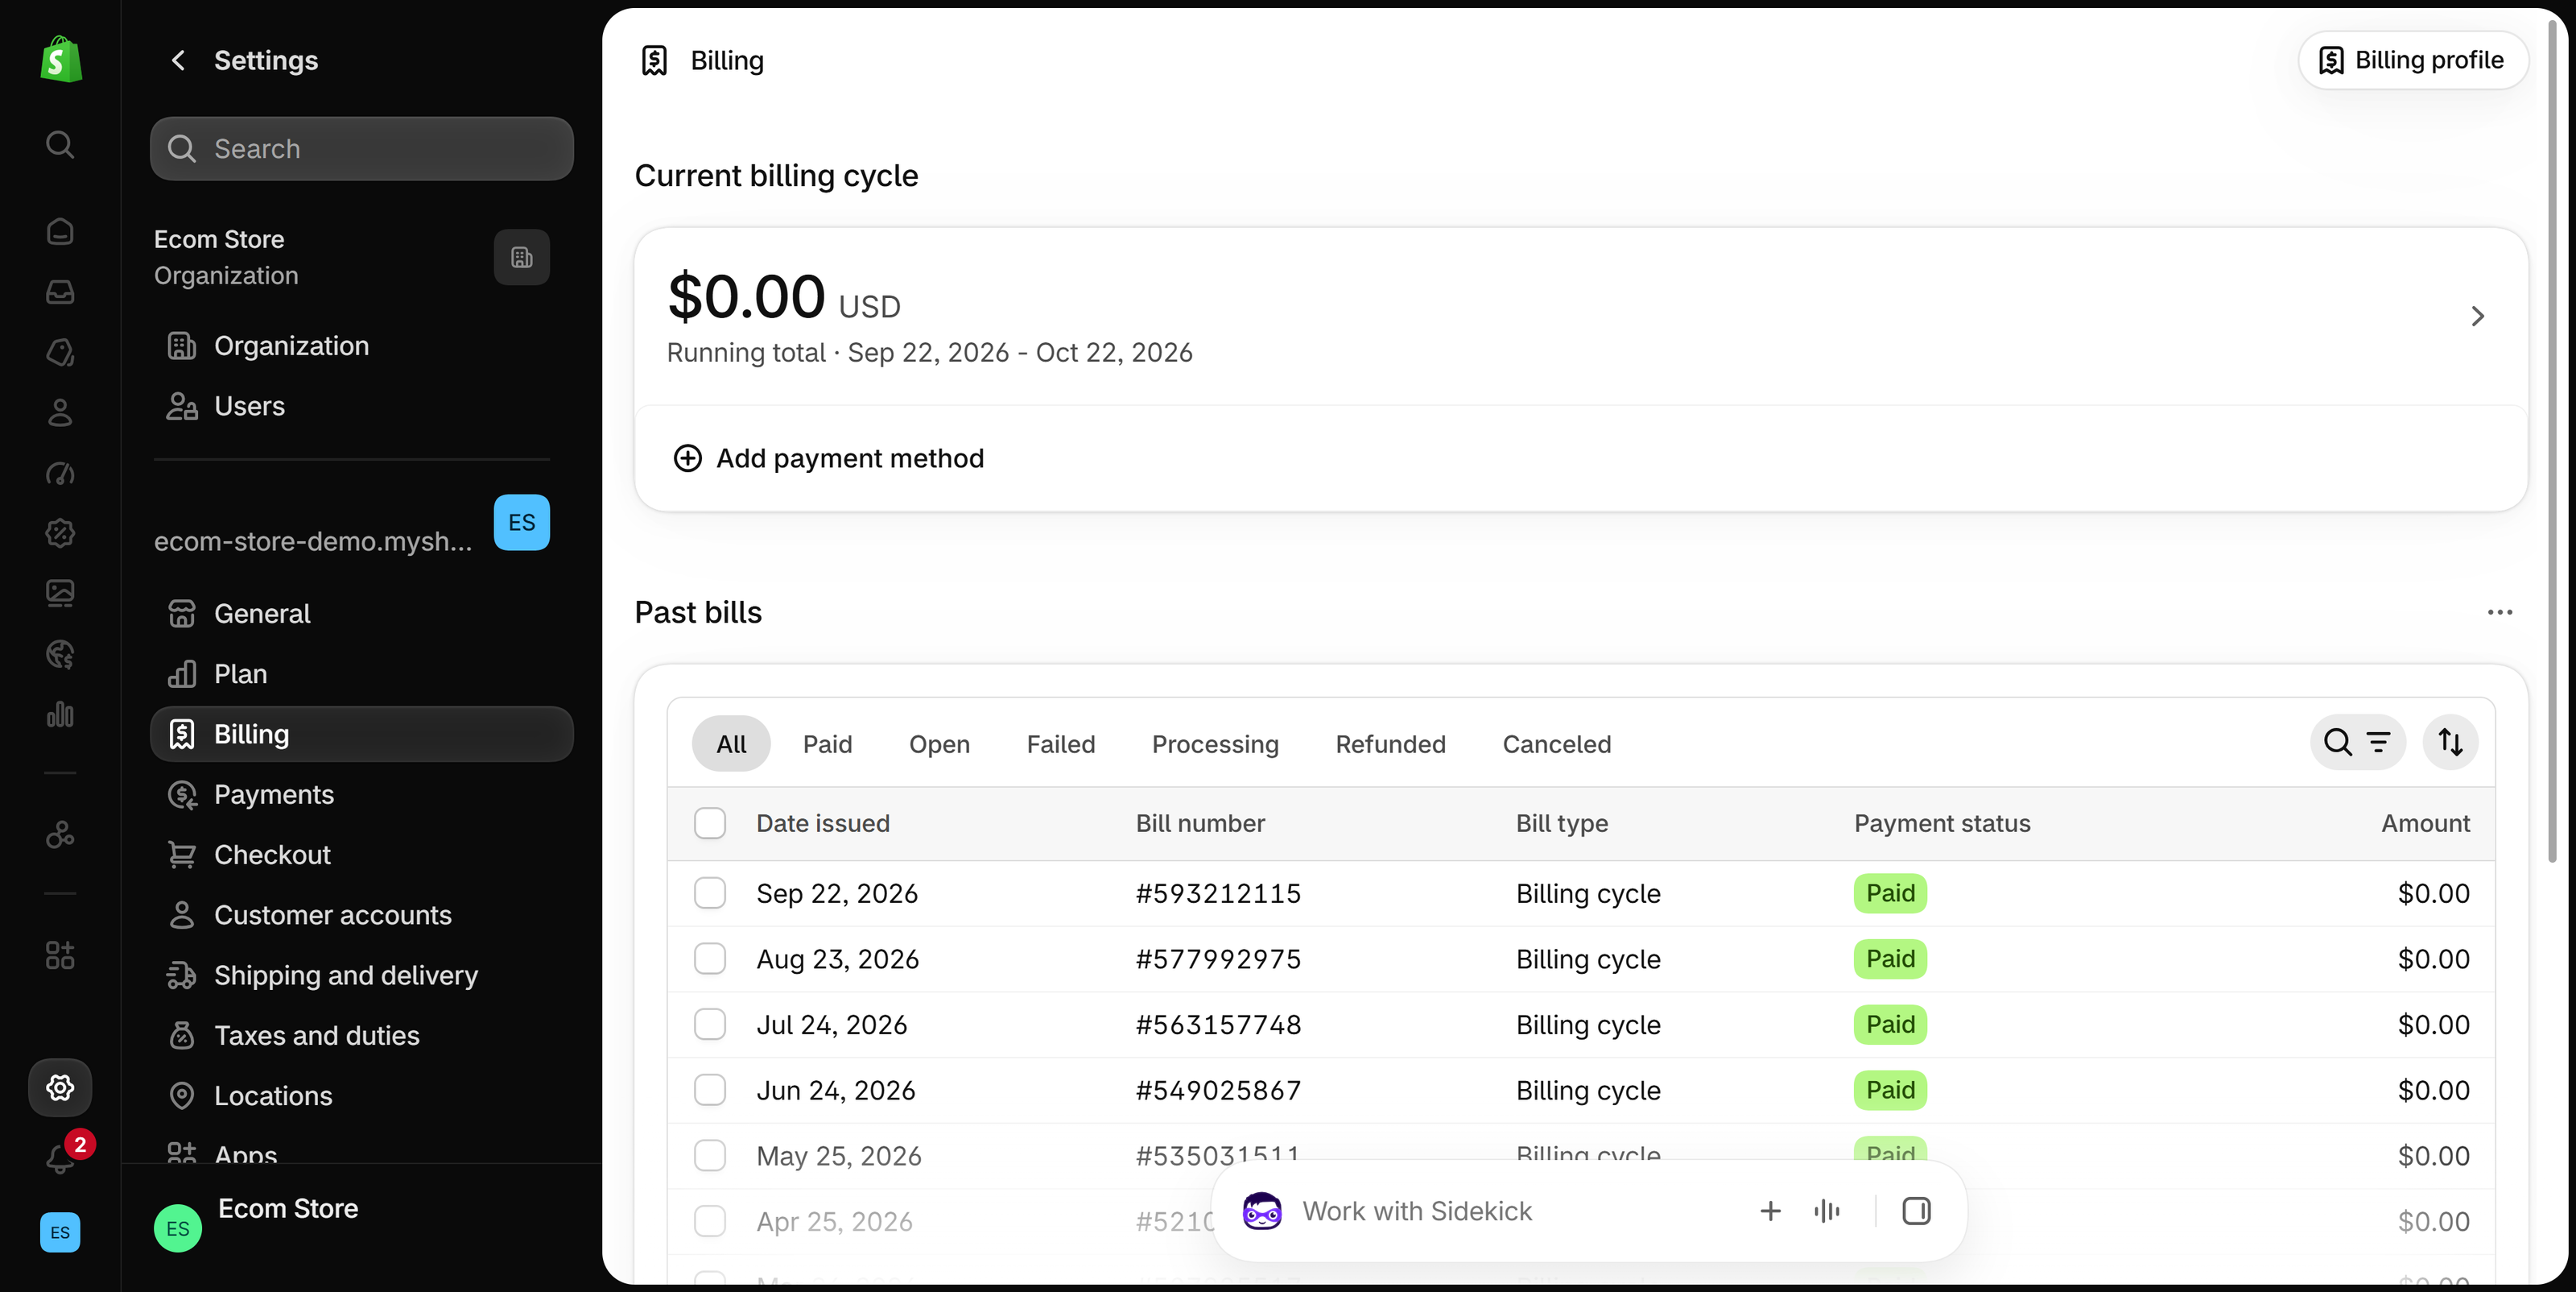Viewport: 2576px width, 1292px height.
Task: Go back using the Settings arrow
Action: click(178, 60)
